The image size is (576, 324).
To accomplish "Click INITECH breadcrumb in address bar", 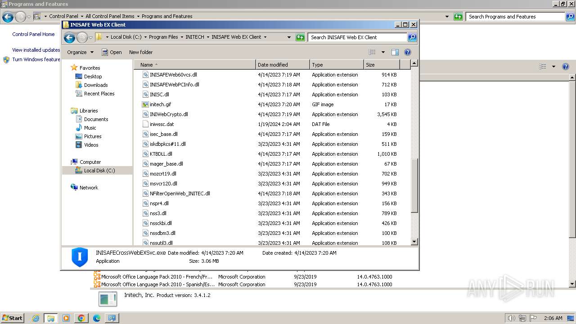I will (x=195, y=37).
